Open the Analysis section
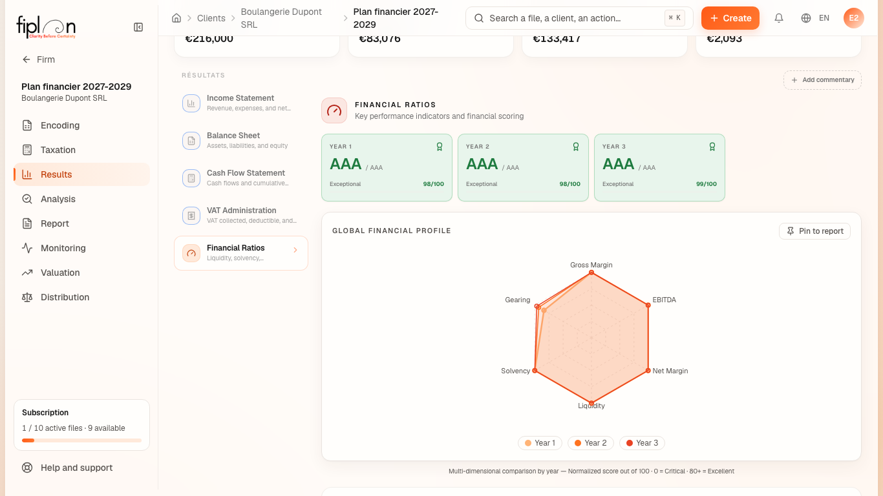The height and width of the screenshot is (496, 883). pyautogui.click(x=81, y=199)
